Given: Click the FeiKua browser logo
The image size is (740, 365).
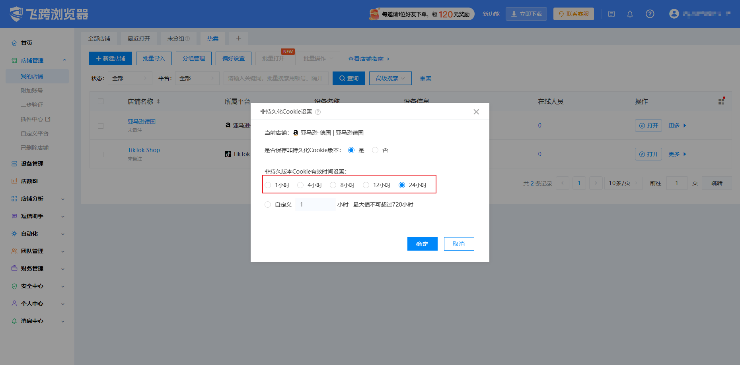Looking at the screenshot, I should point(49,14).
